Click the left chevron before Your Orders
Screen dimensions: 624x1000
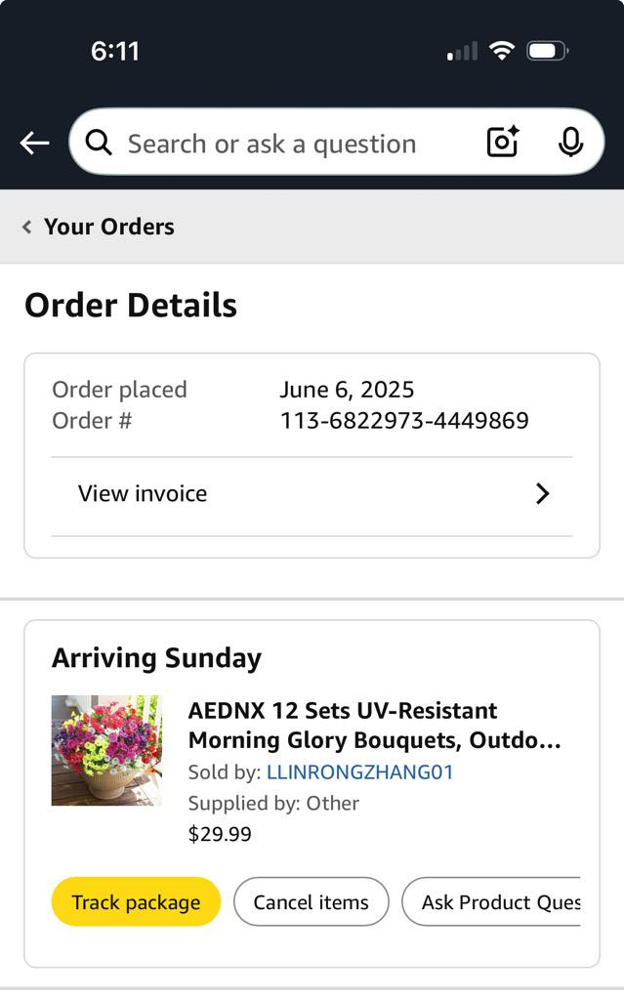27,227
